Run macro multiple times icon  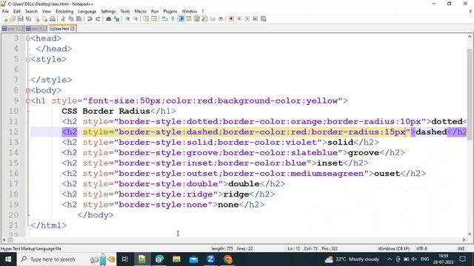tap(255, 18)
